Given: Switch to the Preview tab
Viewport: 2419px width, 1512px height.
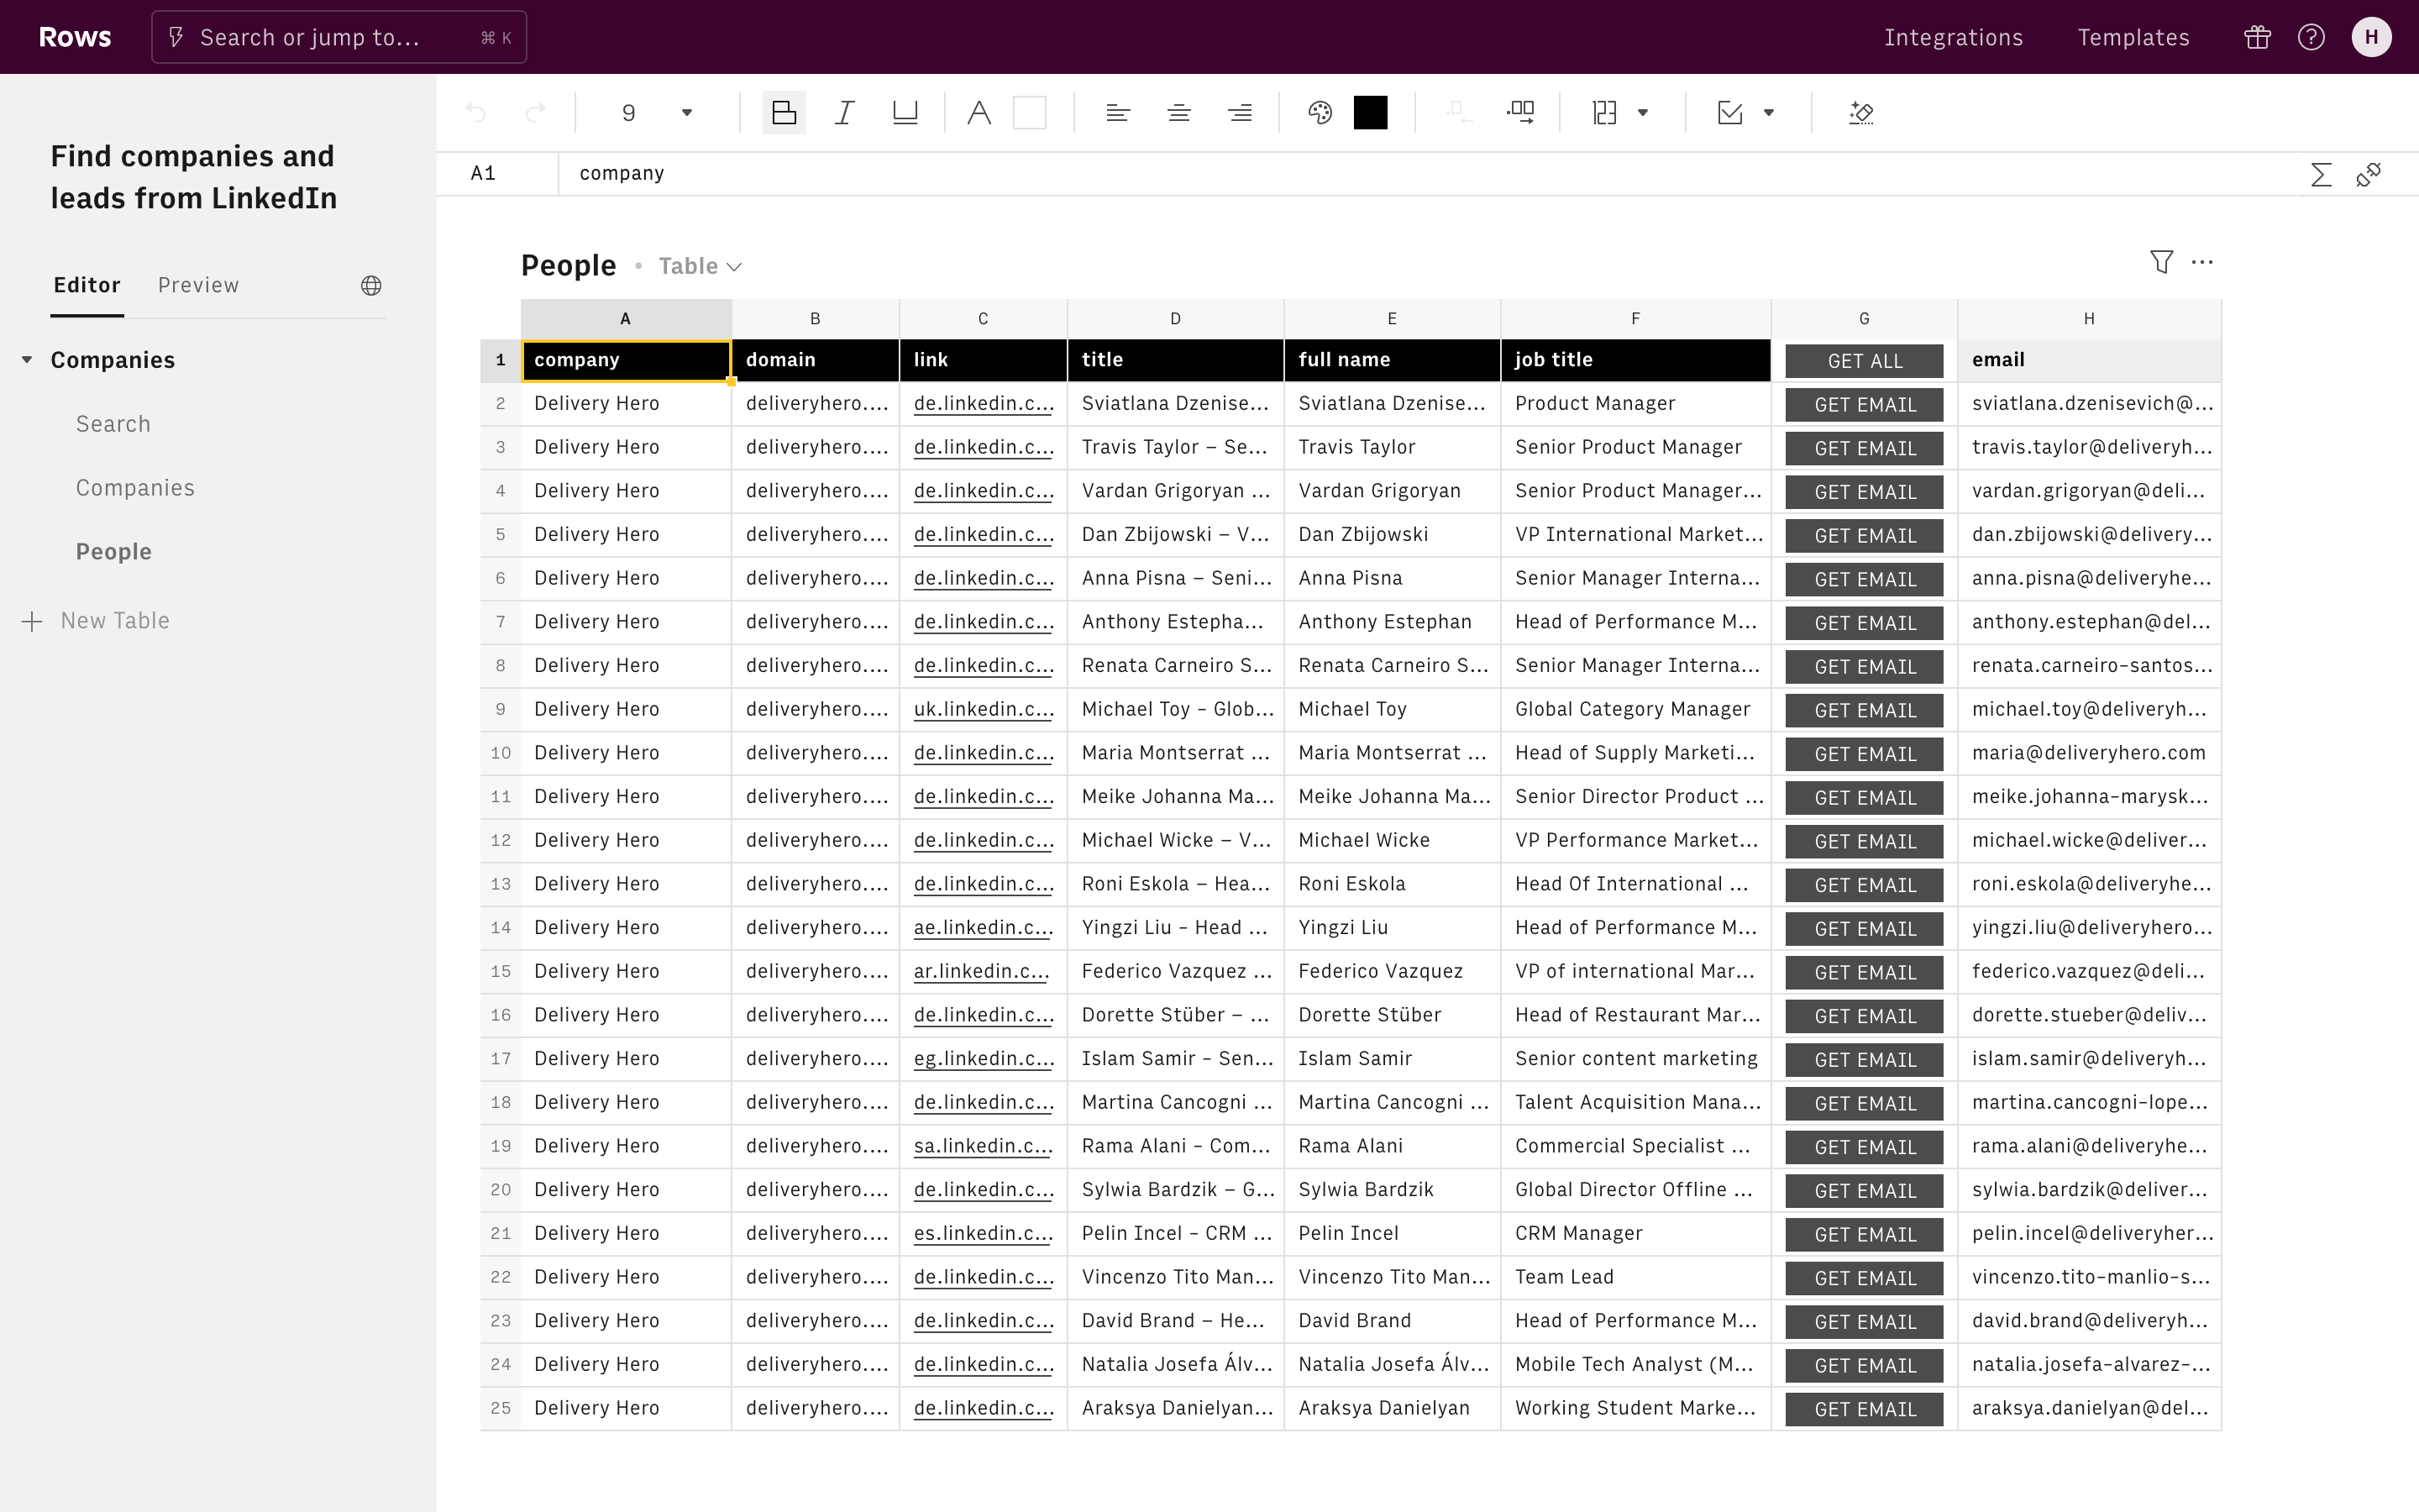Looking at the screenshot, I should (199, 285).
